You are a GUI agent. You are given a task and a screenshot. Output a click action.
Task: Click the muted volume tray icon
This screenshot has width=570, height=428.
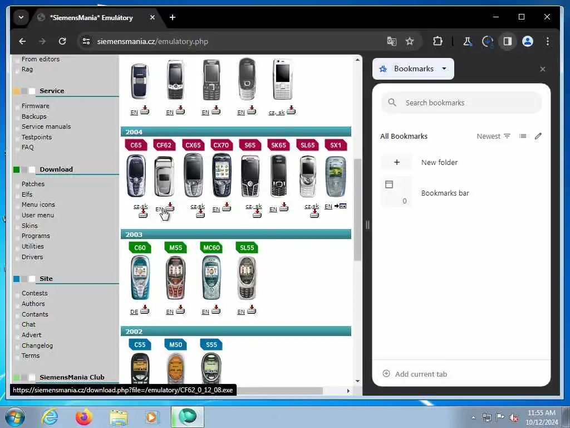pos(514,418)
